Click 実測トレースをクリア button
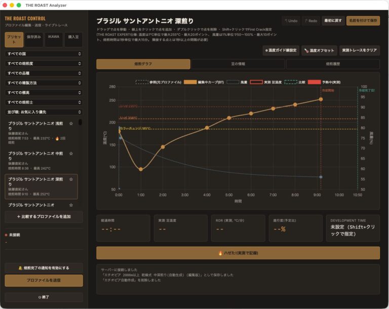The width and height of the screenshot is (389, 309). point(360,50)
